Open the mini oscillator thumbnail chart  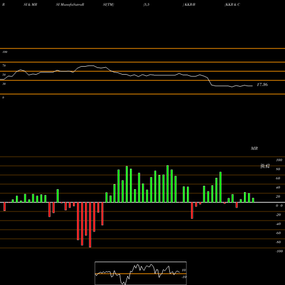point(141,273)
